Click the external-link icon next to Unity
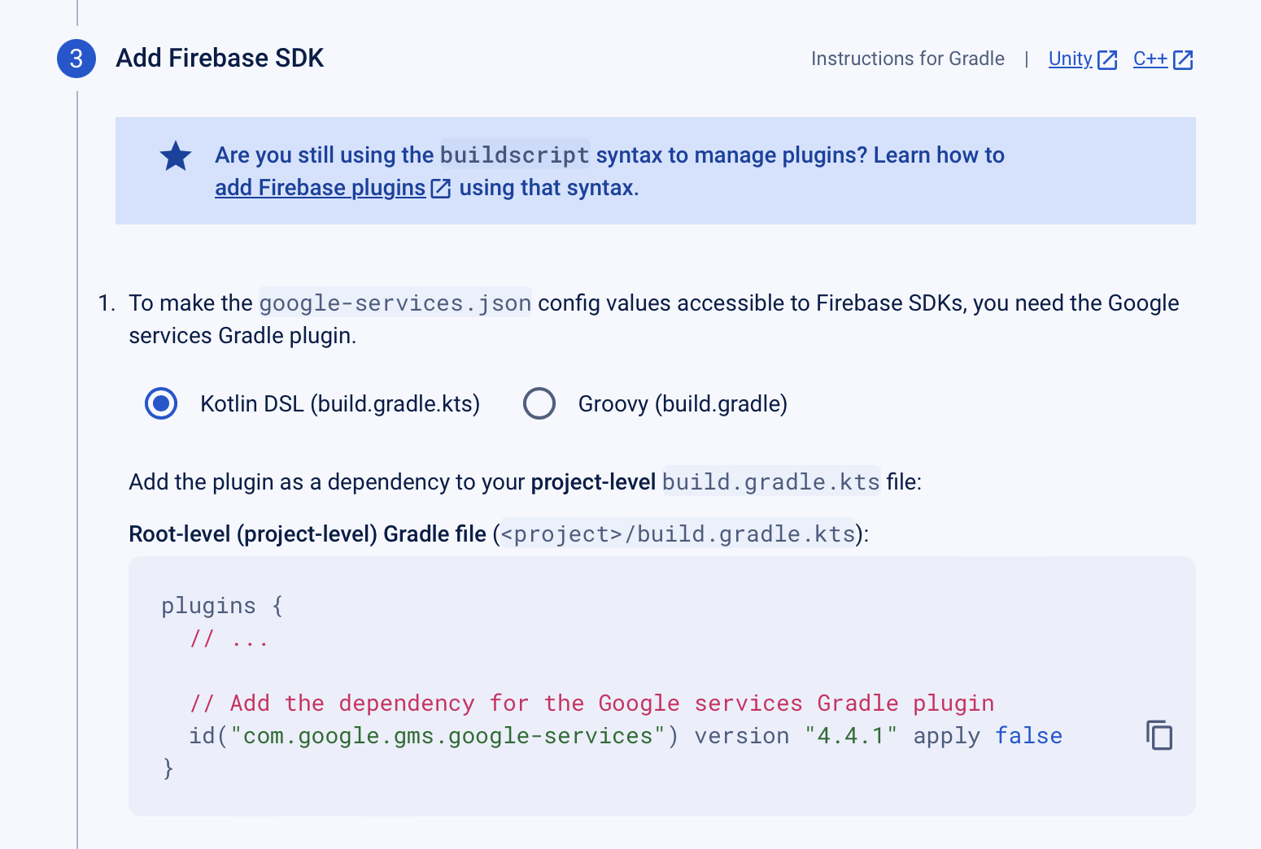Viewport: 1261px width, 849px height. tap(1106, 59)
